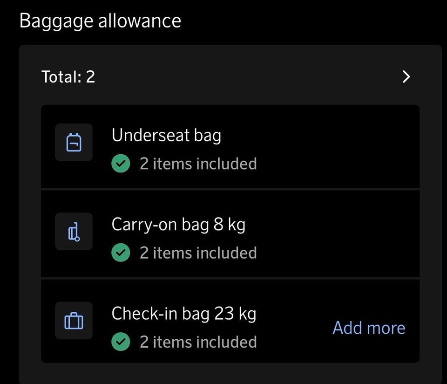Click the green checkmark under Check-in bag
The height and width of the screenshot is (384, 447).
121,342
